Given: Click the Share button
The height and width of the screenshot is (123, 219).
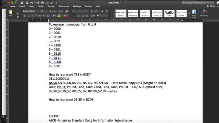Looking at the screenshot, I should point(211,6).
